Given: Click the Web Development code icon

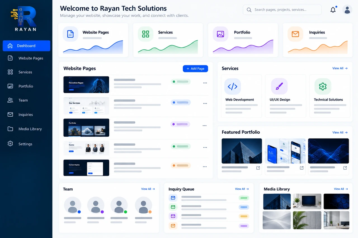Looking at the screenshot, I should pos(232,86).
